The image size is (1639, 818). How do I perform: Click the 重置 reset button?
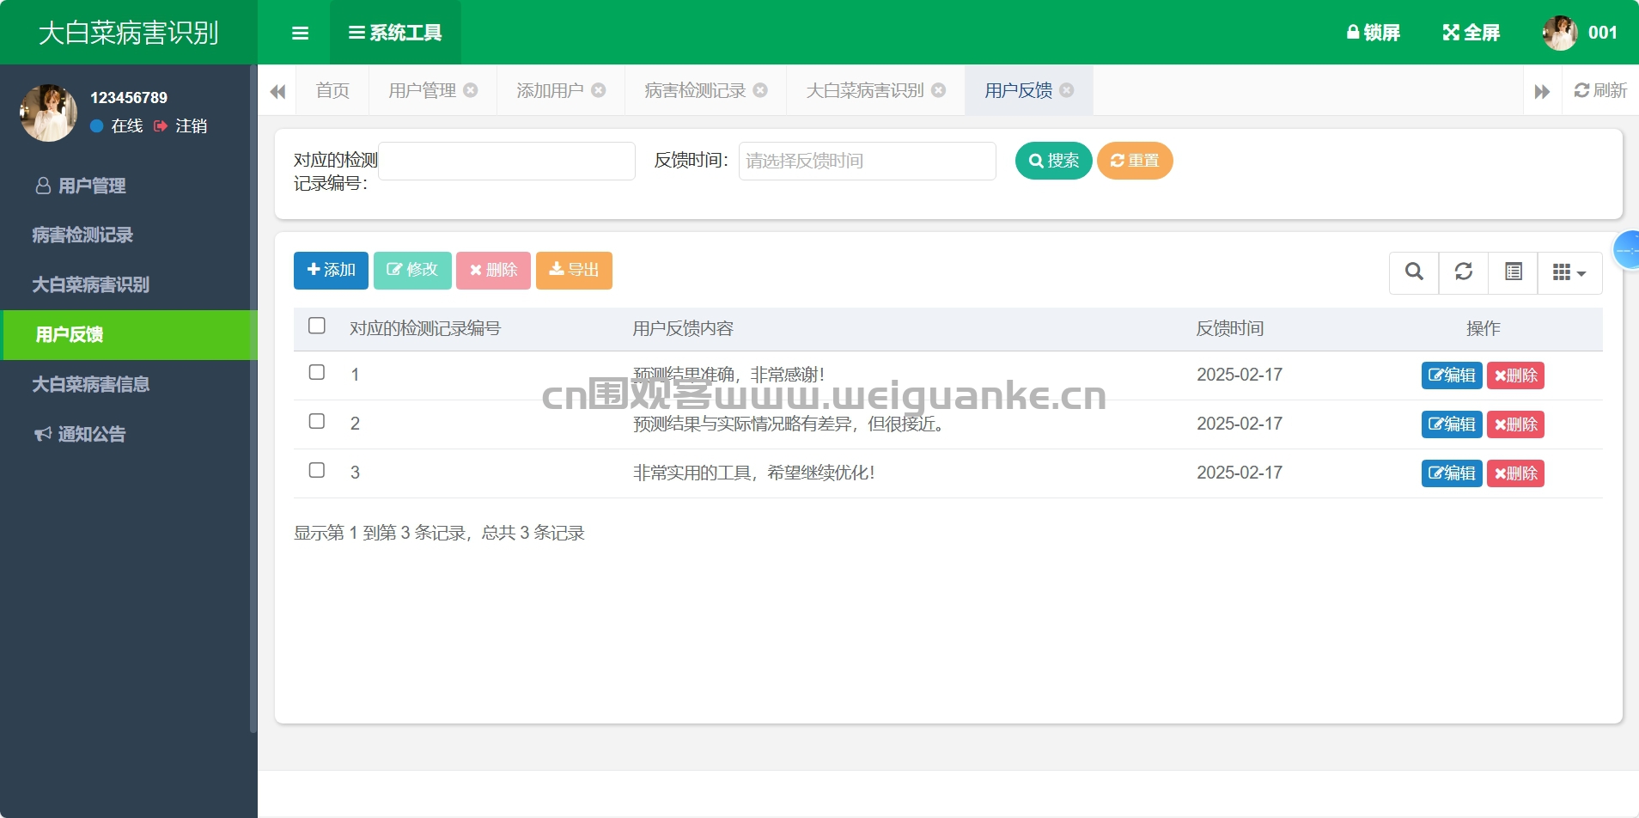click(x=1135, y=161)
